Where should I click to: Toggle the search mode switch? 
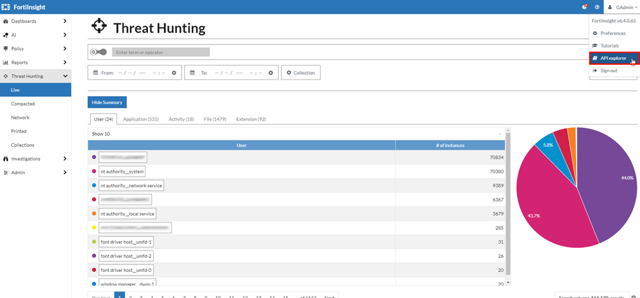(x=99, y=52)
